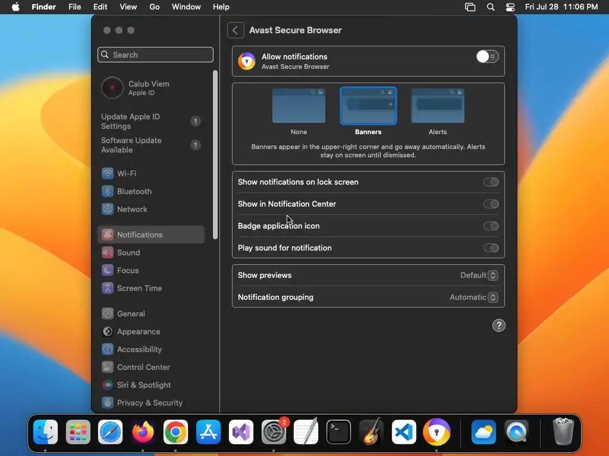
Task: Open QuickTime Player from the Dock
Action: click(516, 432)
